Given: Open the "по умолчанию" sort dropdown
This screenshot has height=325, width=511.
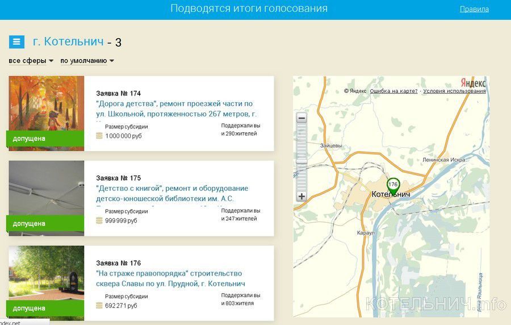Looking at the screenshot, I should [87, 61].
